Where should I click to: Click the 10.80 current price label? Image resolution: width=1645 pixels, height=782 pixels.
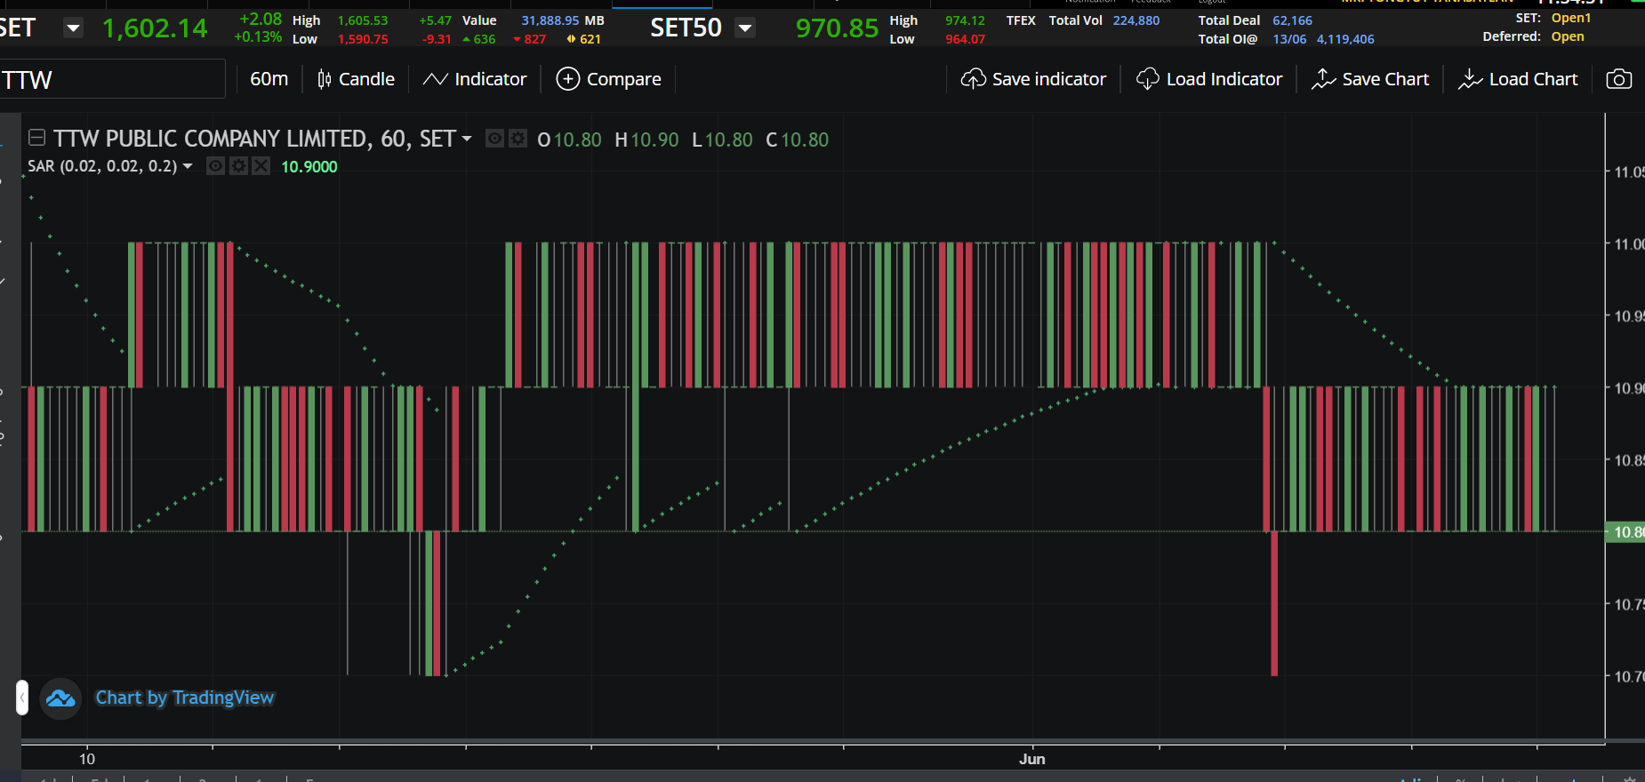tap(1625, 532)
